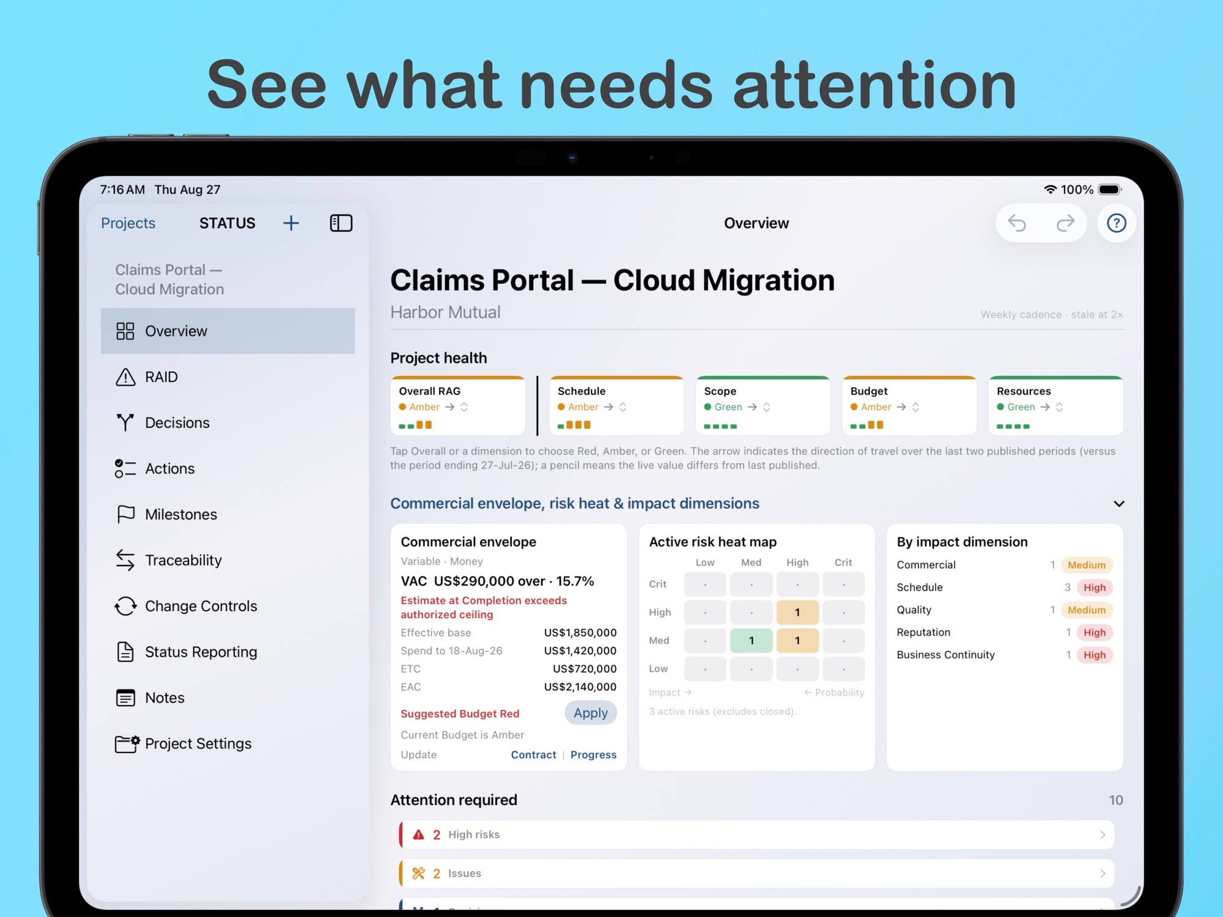This screenshot has width=1223, height=917.
Task: Collapse the Commercial envelope section chevron
Action: pos(1118,504)
